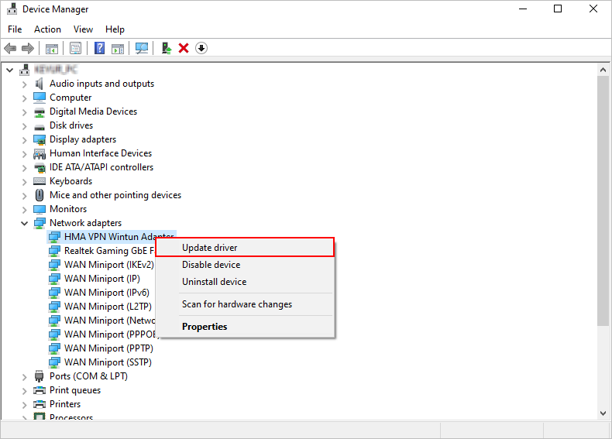612x439 pixels.
Task: Expand the Computer category
Action: tap(24, 98)
